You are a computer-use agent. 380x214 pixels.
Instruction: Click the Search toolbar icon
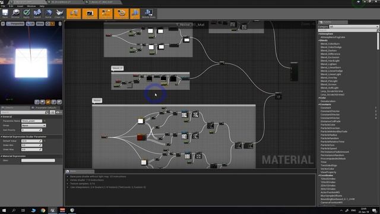point(37,14)
